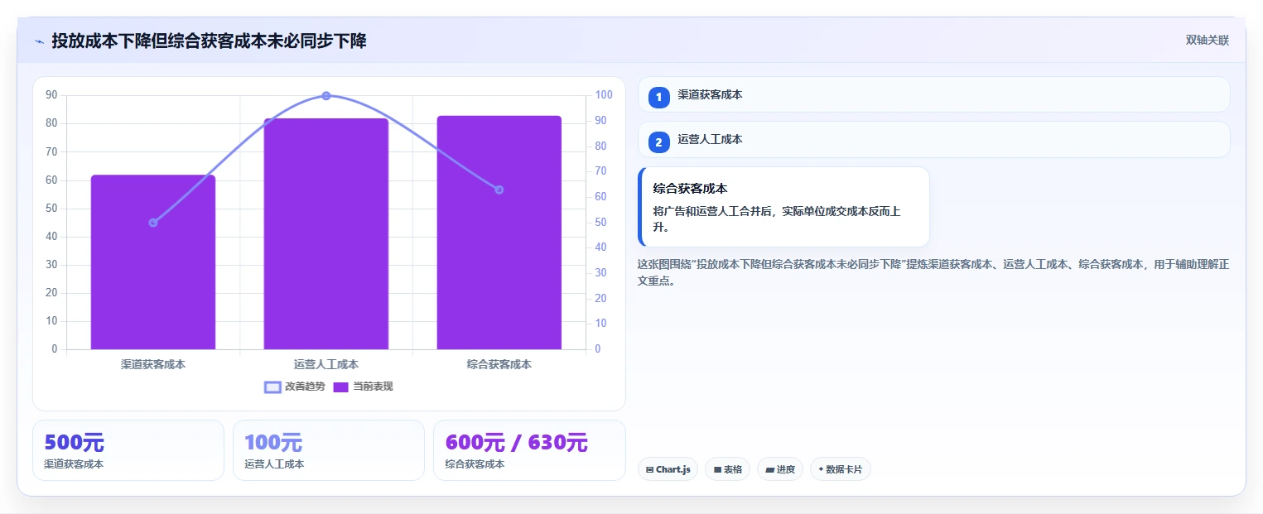The height and width of the screenshot is (514, 1263).
Task: Click the 表格 tag
Action: click(727, 469)
